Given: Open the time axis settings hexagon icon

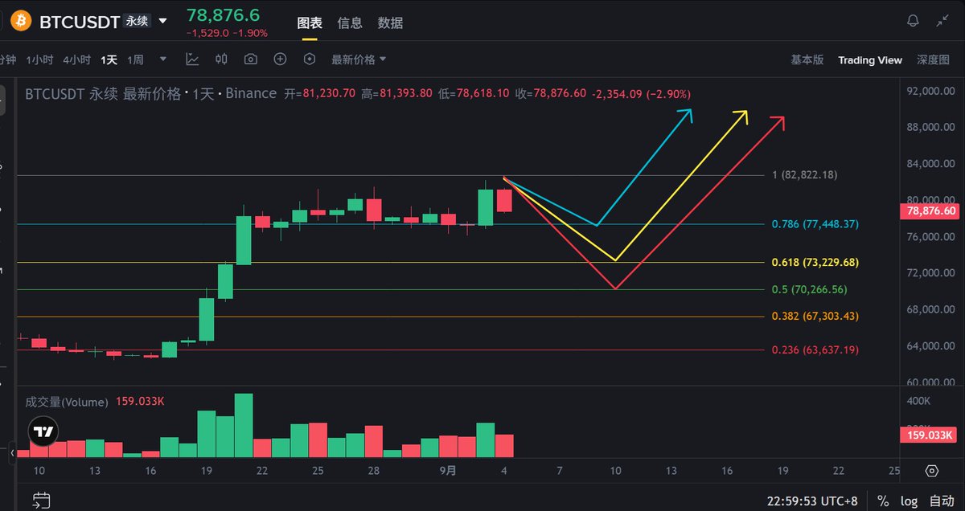Looking at the screenshot, I should 932,471.
